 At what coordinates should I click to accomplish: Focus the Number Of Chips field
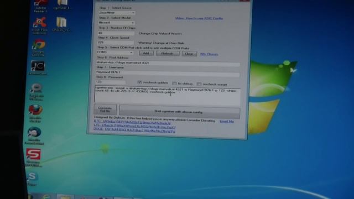pos(116,33)
